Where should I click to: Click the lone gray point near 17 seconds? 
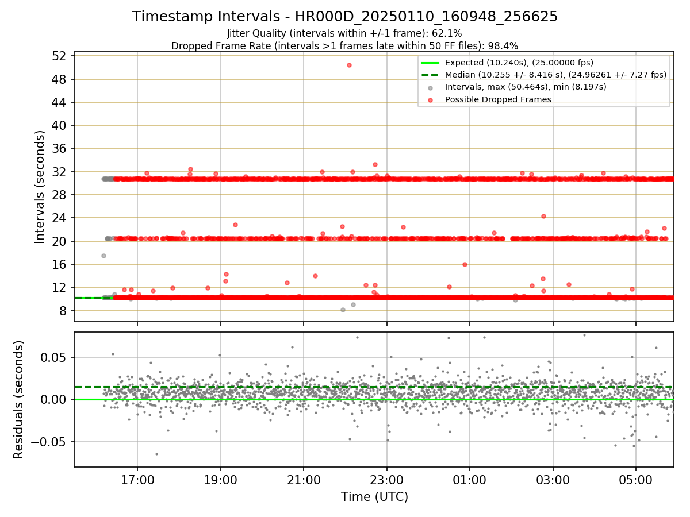click(x=103, y=256)
